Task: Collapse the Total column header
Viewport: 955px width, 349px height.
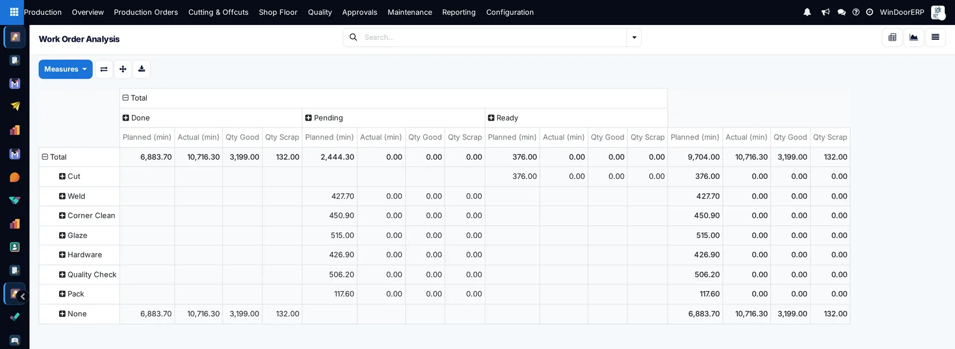Action: click(135, 98)
